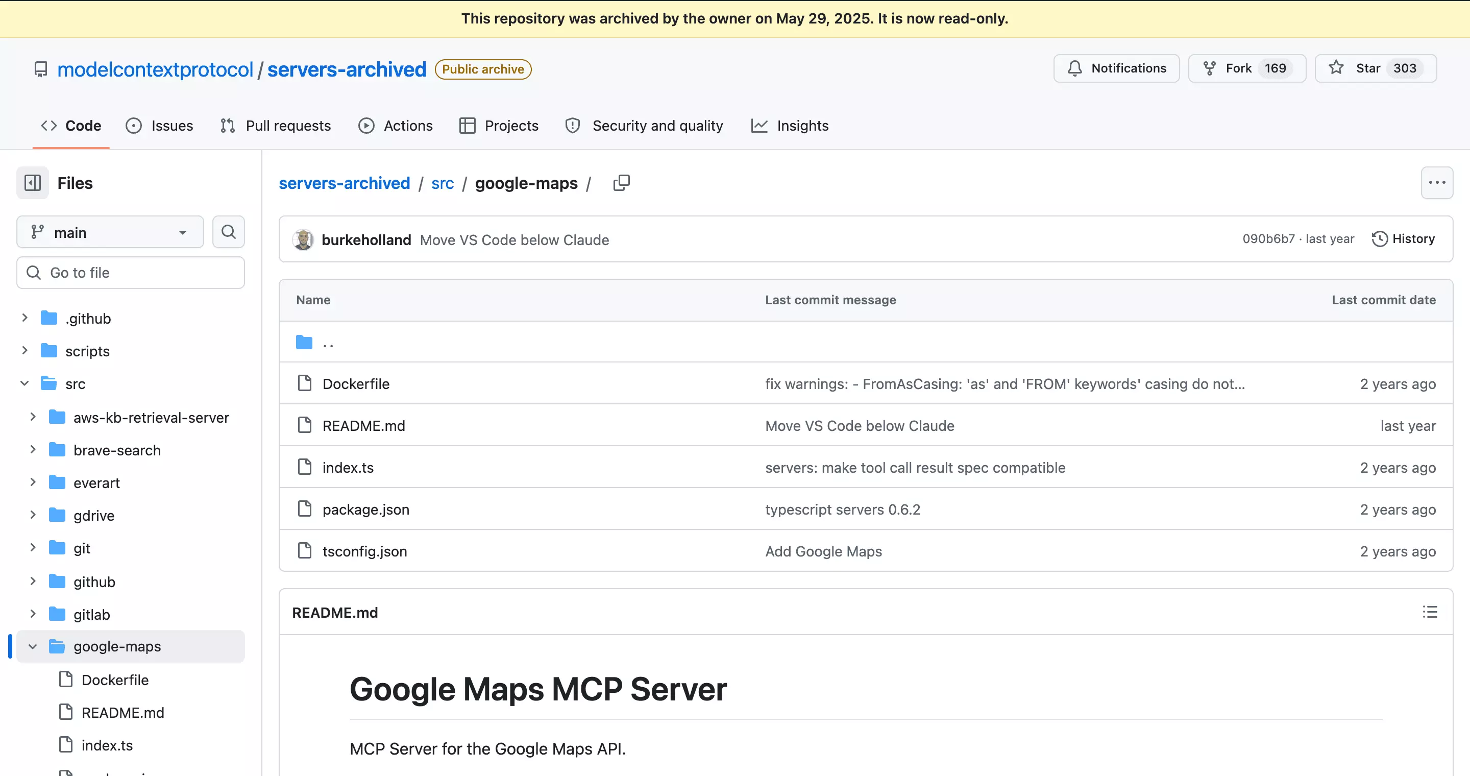The width and height of the screenshot is (1470, 776).
Task: Click the gdrive folder icon in tree
Action: 57,515
